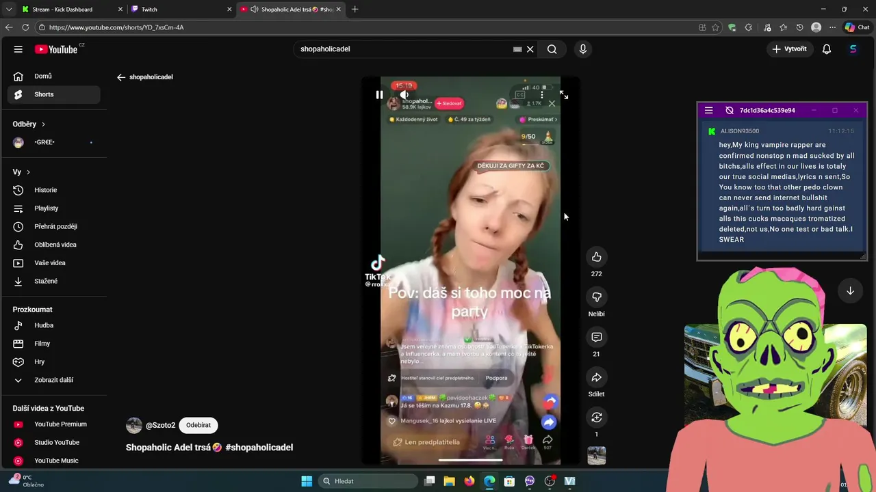
Task: Open the remix icon showing 1
Action: 596,418
